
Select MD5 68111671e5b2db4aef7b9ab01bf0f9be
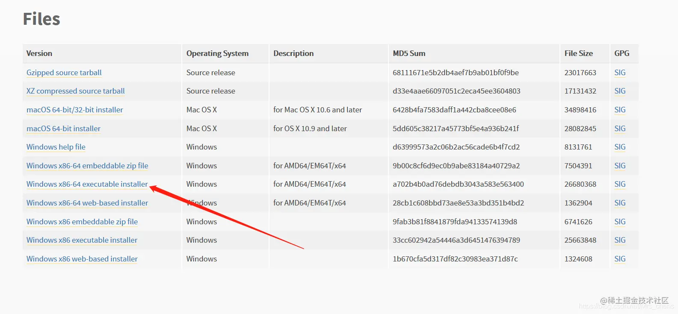click(x=456, y=73)
